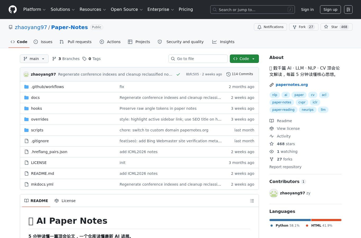
Task: Open the zhaoyang97 contributor avatar
Action: click(274, 193)
